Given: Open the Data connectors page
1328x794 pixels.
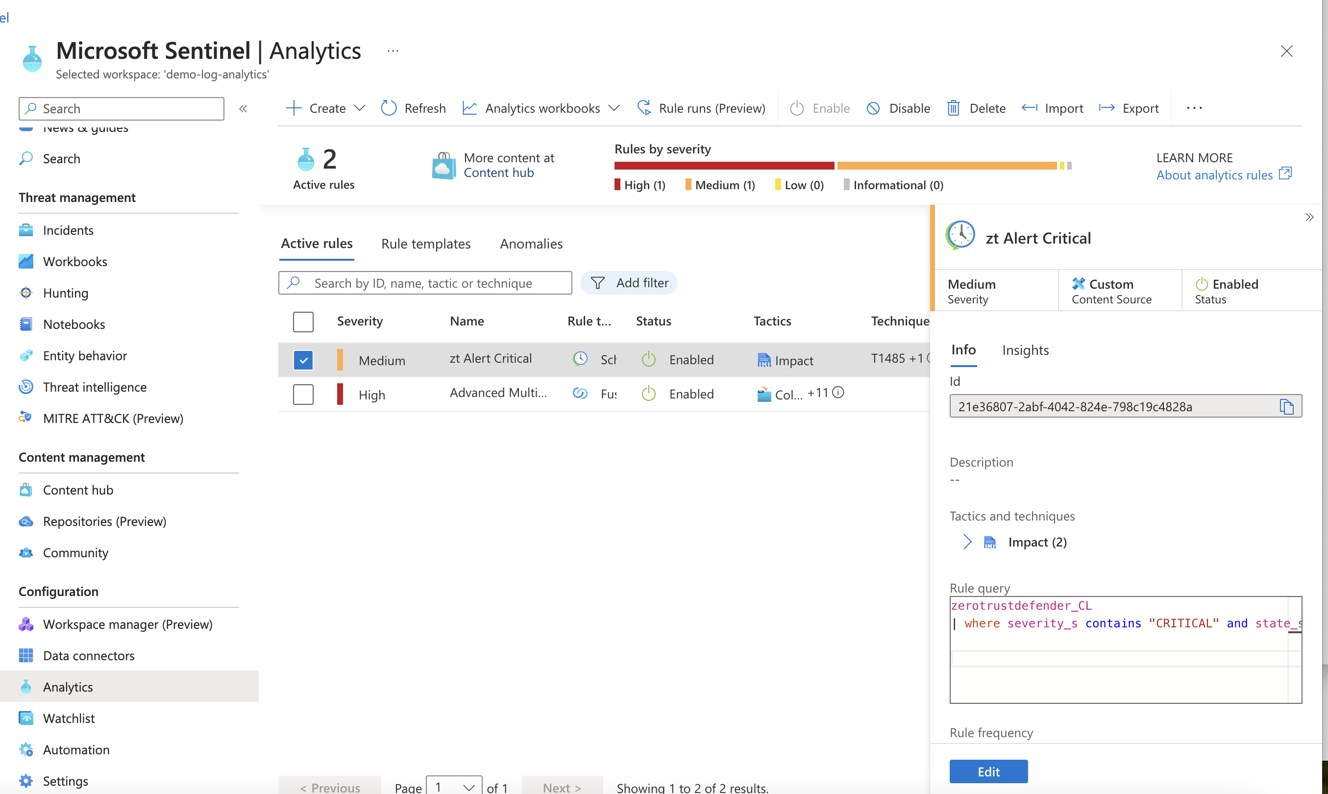Looking at the screenshot, I should pos(89,655).
